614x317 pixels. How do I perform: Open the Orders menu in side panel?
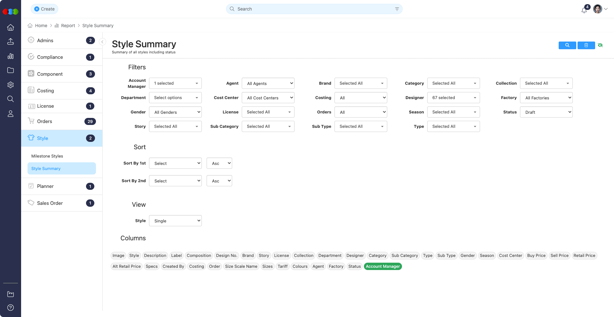(x=44, y=121)
